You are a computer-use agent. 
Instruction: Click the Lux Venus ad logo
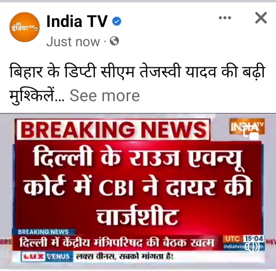click(47, 257)
